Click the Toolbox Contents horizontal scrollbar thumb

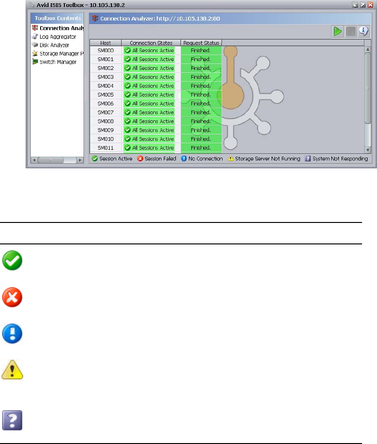(51, 160)
